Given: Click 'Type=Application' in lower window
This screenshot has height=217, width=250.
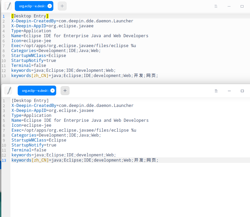Looking at the screenshot, I should pyautogui.click(x=31, y=116).
